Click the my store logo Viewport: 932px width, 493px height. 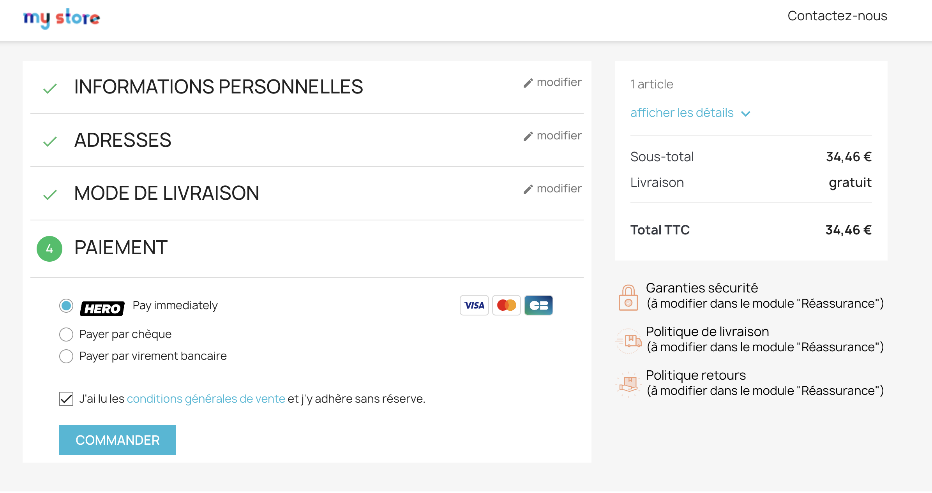pyautogui.click(x=61, y=18)
